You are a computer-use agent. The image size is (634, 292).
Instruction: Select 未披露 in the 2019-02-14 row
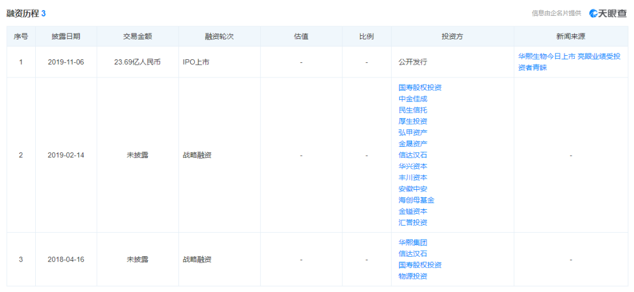pos(137,155)
